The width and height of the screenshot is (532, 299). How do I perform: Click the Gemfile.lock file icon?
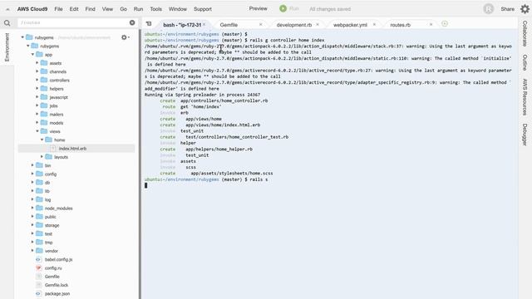pos(39,285)
